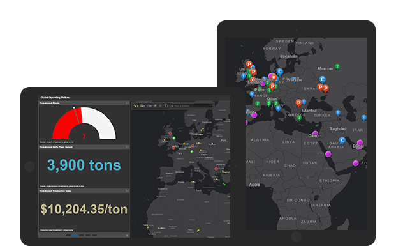The width and height of the screenshot is (396, 246).
Task: Click the 3,900 tons indicator value
Action: tap(84, 165)
